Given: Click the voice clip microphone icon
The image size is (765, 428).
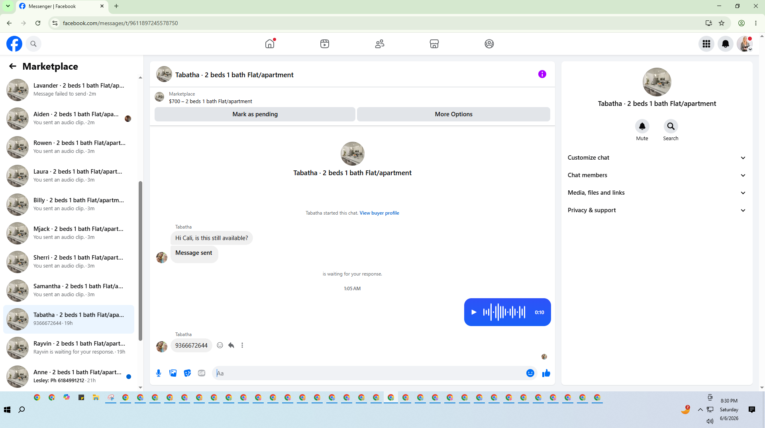Looking at the screenshot, I should [x=159, y=373].
